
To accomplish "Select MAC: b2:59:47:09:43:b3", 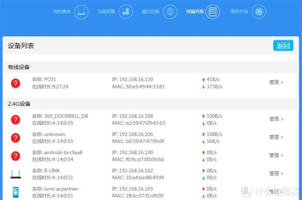I will (139, 123).
